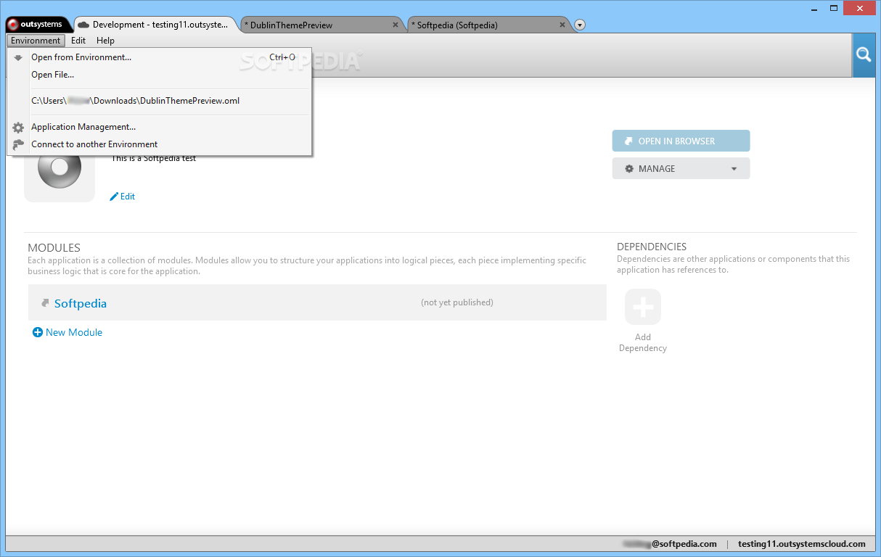Click the cloud icon on Development tab
The height and width of the screenshot is (557, 881).
click(x=83, y=25)
